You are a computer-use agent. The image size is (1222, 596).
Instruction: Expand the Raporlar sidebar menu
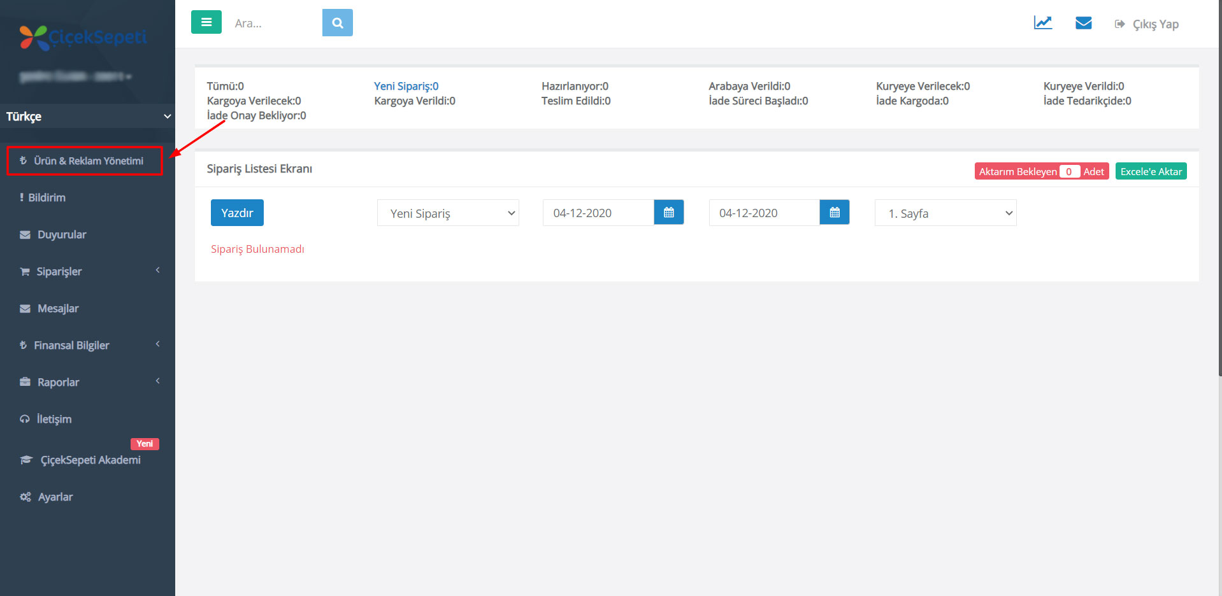coord(87,382)
